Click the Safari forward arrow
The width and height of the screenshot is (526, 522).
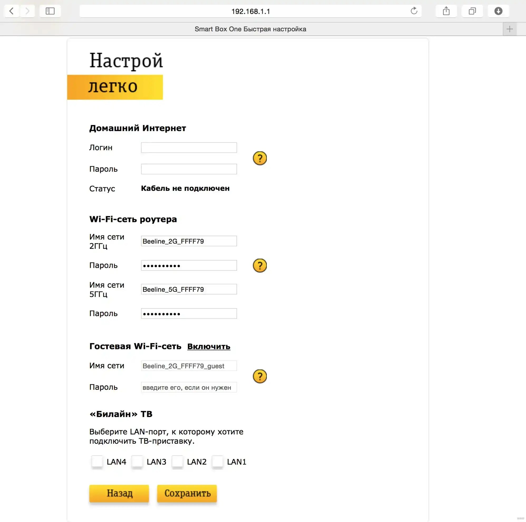tap(27, 11)
